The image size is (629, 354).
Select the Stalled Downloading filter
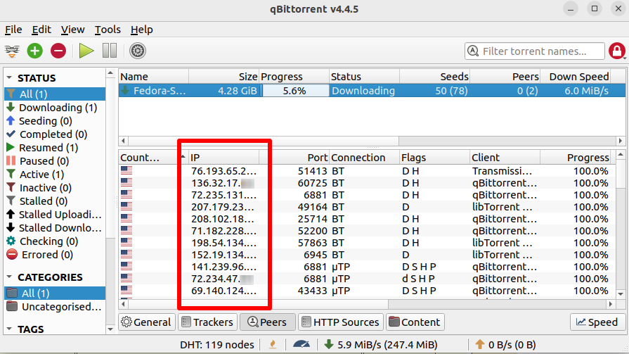tap(55, 228)
